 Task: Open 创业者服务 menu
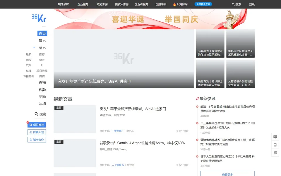pos(141,4)
